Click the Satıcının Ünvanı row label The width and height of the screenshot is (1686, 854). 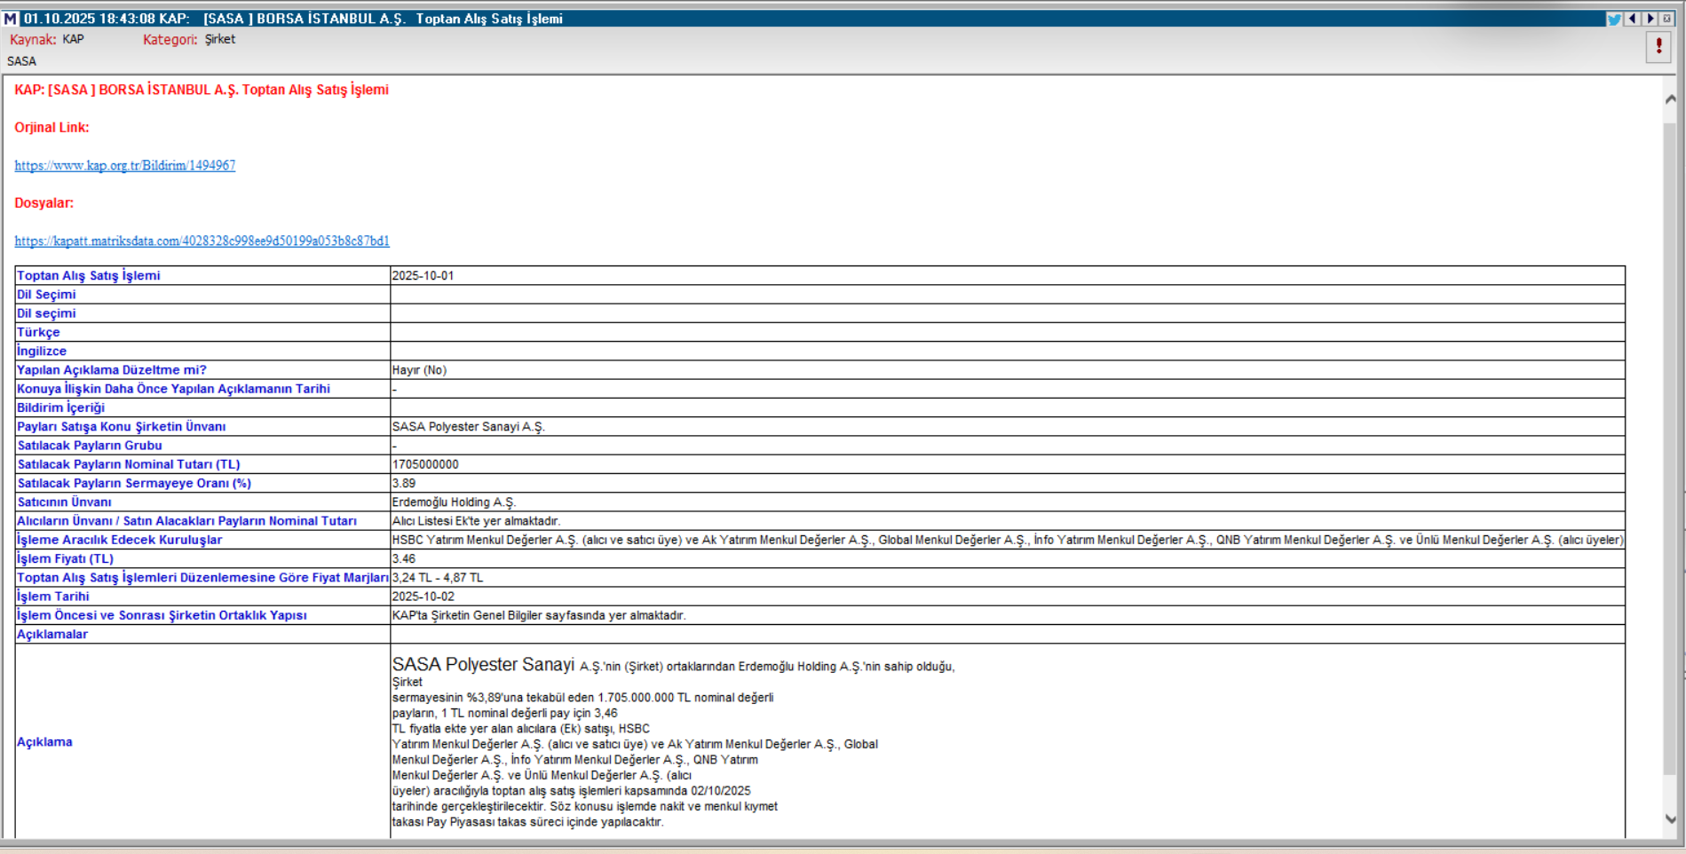(64, 502)
